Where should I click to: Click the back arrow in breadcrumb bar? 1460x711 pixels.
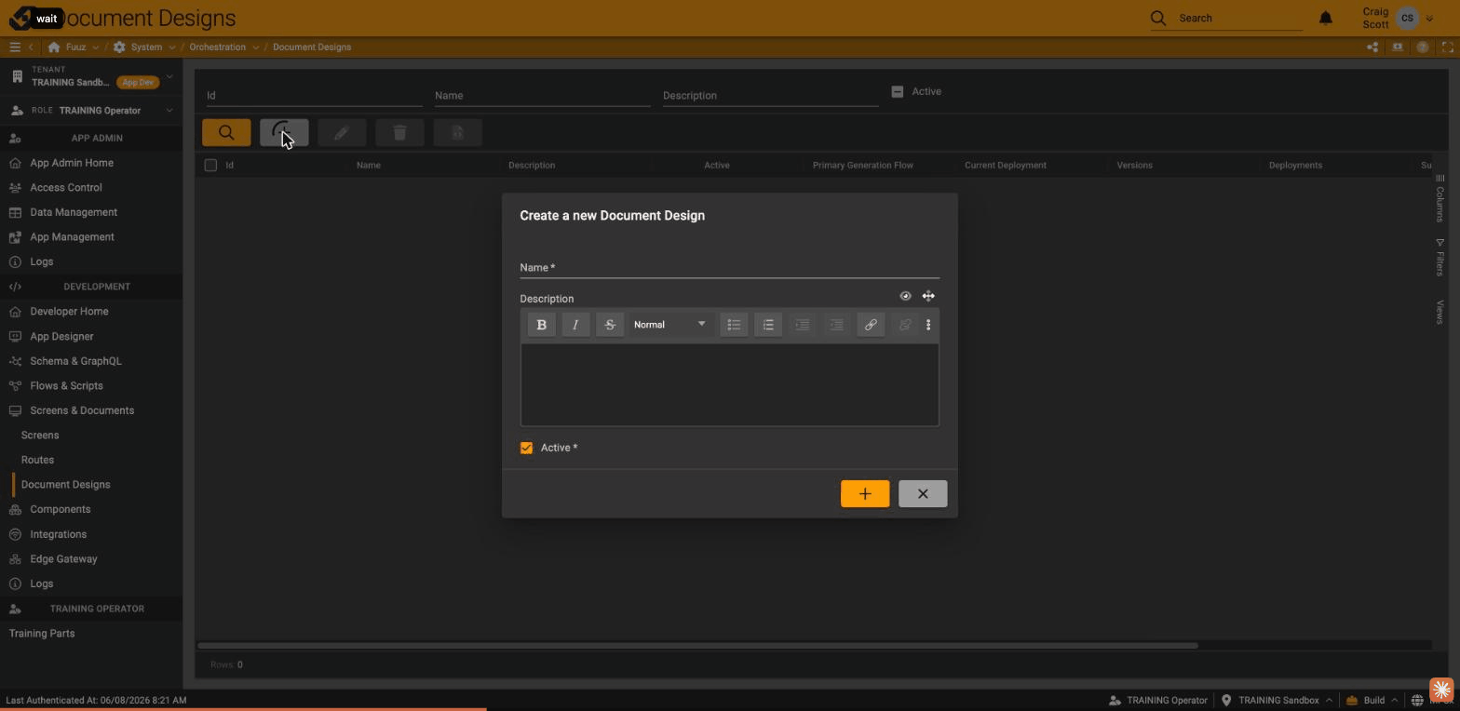click(x=31, y=47)
